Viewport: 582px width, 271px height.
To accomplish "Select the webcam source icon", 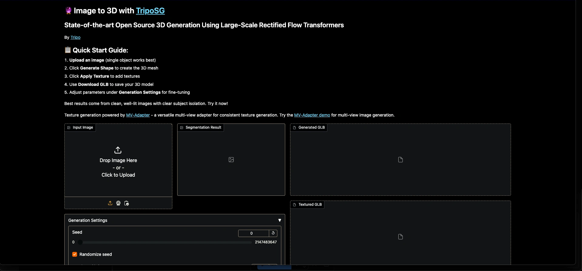I will tap(118, 203).
